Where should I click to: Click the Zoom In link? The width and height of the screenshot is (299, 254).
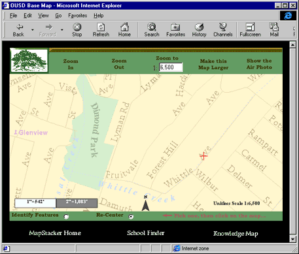click(71, 64)
